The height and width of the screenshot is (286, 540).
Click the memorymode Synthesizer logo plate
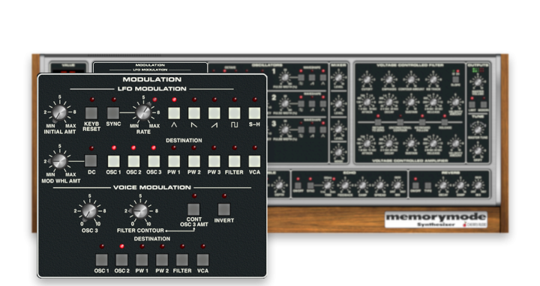436,220
